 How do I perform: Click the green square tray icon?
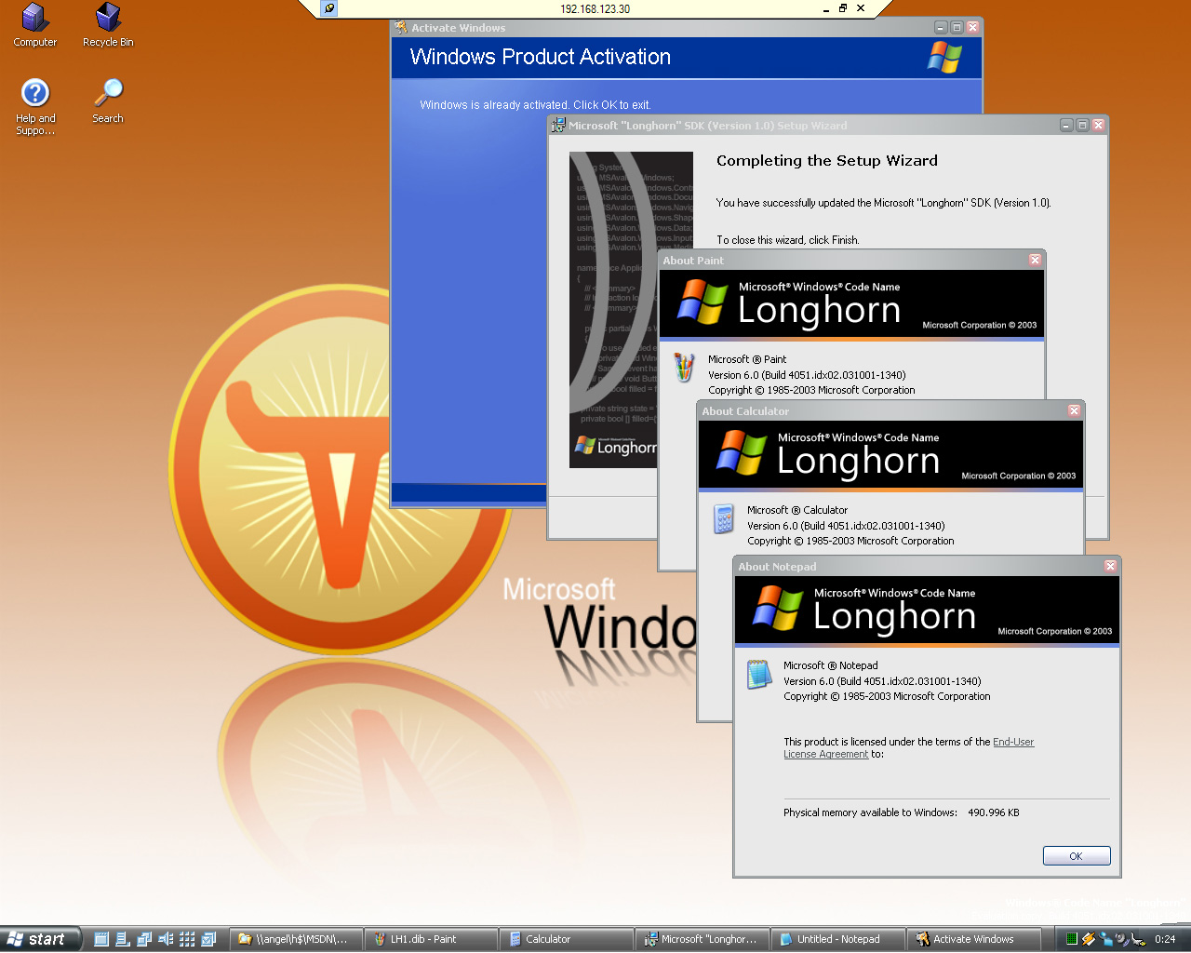tap(1072, 939)
